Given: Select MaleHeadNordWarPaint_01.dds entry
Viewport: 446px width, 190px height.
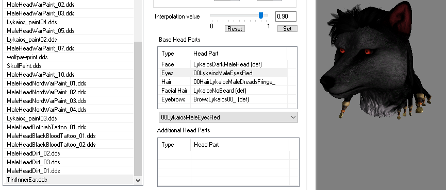Looking at the screenshot, I should pos(70,83).
